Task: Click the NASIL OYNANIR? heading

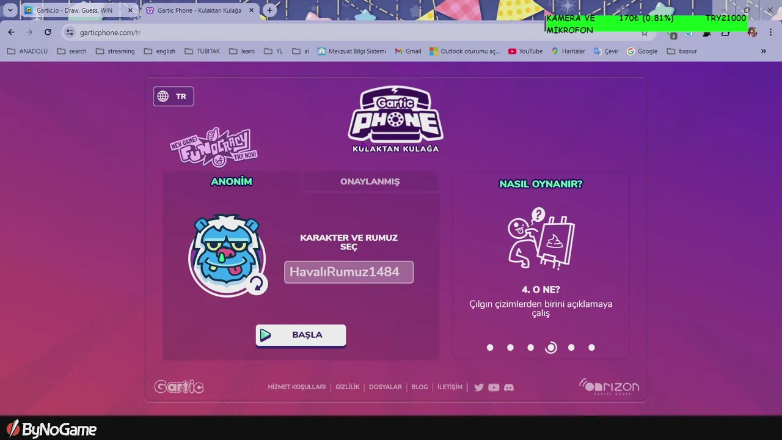Action: [541, 184]
